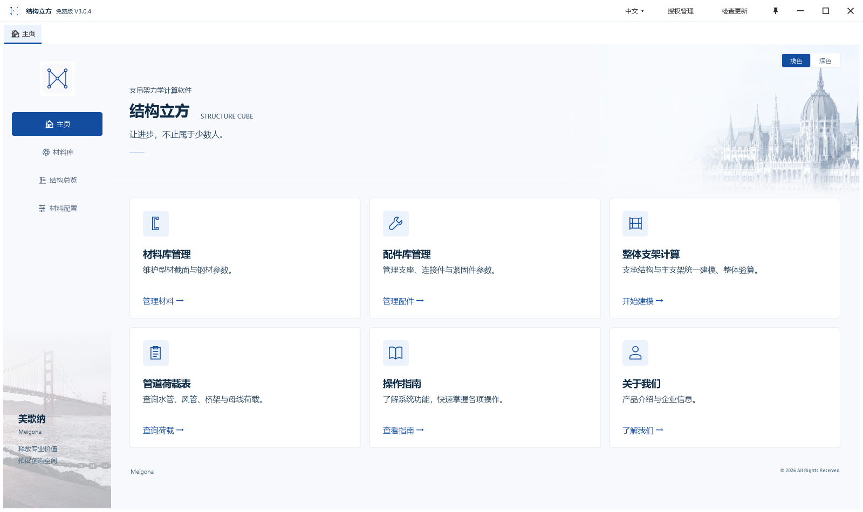Click the person icon for 关于我们
This screenshot has width=863, height=512.
635,353
